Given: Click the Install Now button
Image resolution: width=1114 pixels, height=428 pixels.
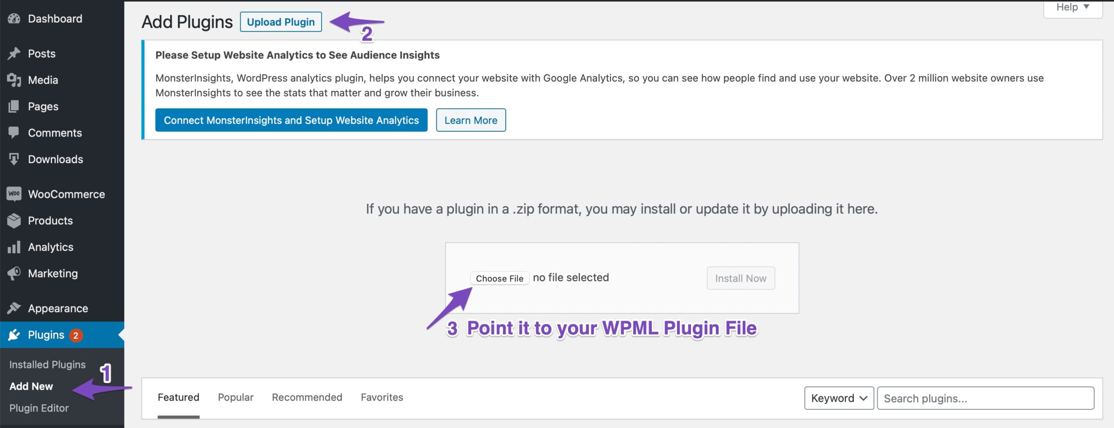Looking at the screenshot, I should pyautogui.click(x=741, y=278).
